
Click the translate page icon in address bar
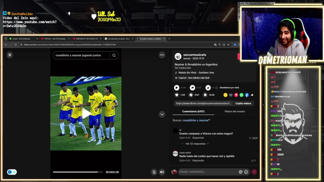coord(215,45)
